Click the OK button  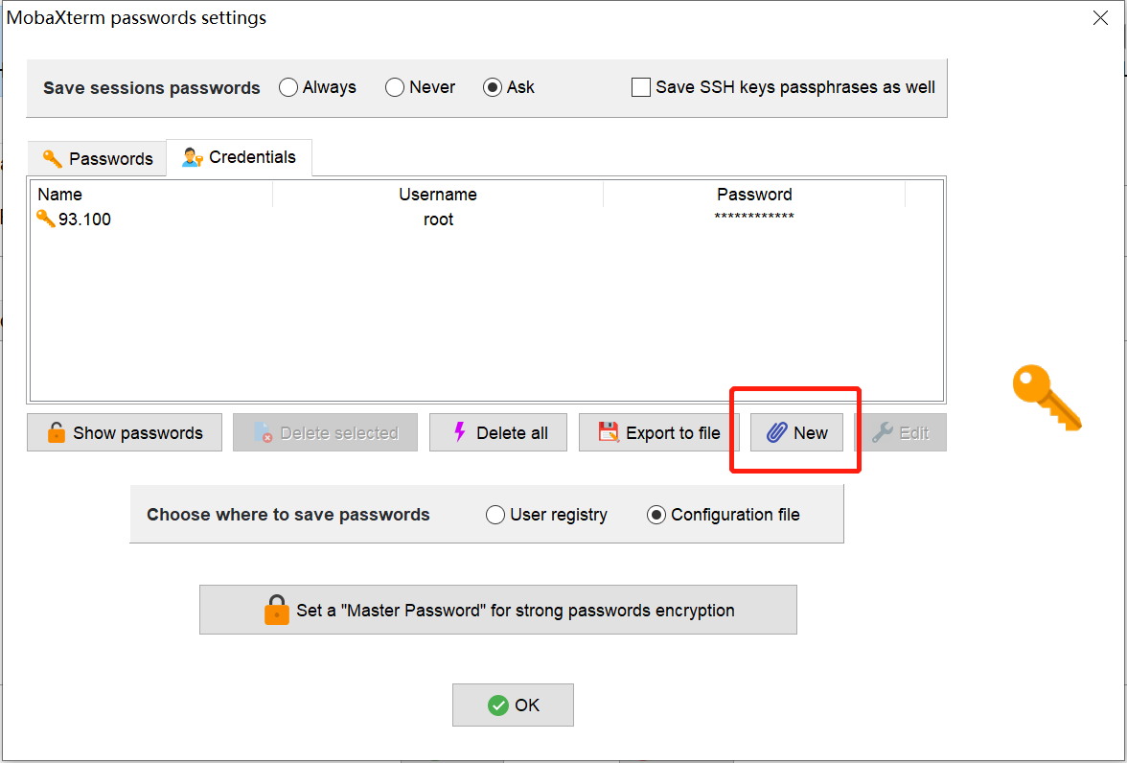tap(513, 705)
